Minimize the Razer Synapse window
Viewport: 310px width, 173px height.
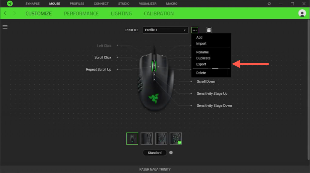click(x=281, y=4)
